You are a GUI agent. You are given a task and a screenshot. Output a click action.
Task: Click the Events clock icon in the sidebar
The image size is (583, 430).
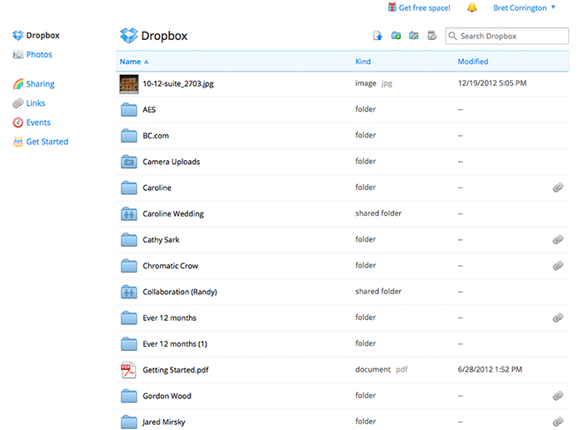(x=17, y=122)
